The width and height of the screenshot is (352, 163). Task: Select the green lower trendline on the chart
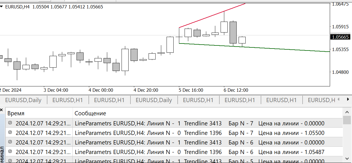click(254, 47)
